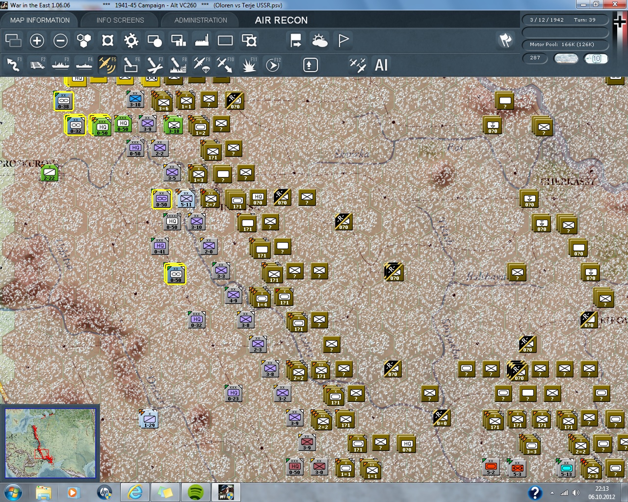Select F4 amphibious ship mode

click(84, 65)
